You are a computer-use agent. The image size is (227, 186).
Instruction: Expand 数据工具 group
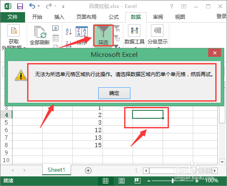point(135,36)
